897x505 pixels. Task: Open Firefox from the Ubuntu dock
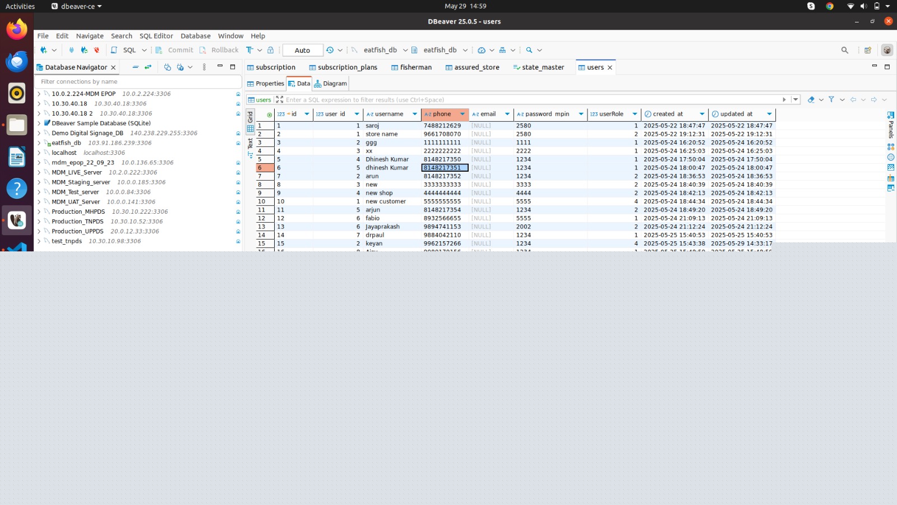tap(17, 29)
